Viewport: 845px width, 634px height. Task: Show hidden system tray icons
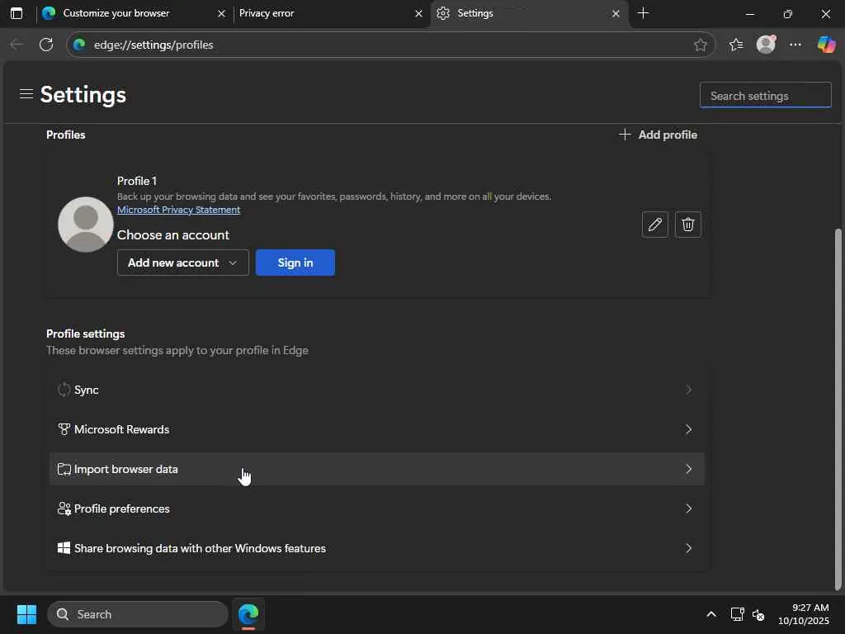[710, 614]
